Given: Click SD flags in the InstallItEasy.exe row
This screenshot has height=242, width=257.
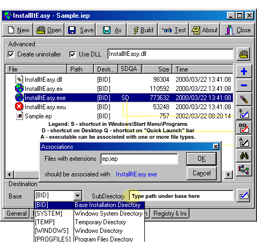Looking at the screenshot, I should [125, 98].
